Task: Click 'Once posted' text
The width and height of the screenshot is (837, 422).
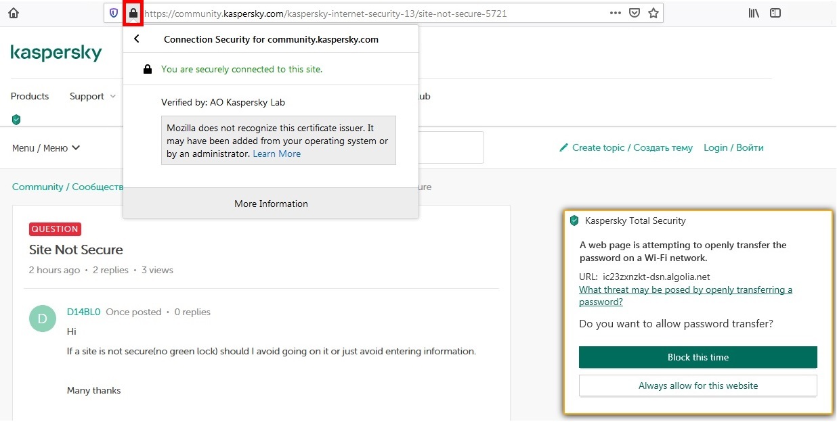Action: [x=133, y=312]
